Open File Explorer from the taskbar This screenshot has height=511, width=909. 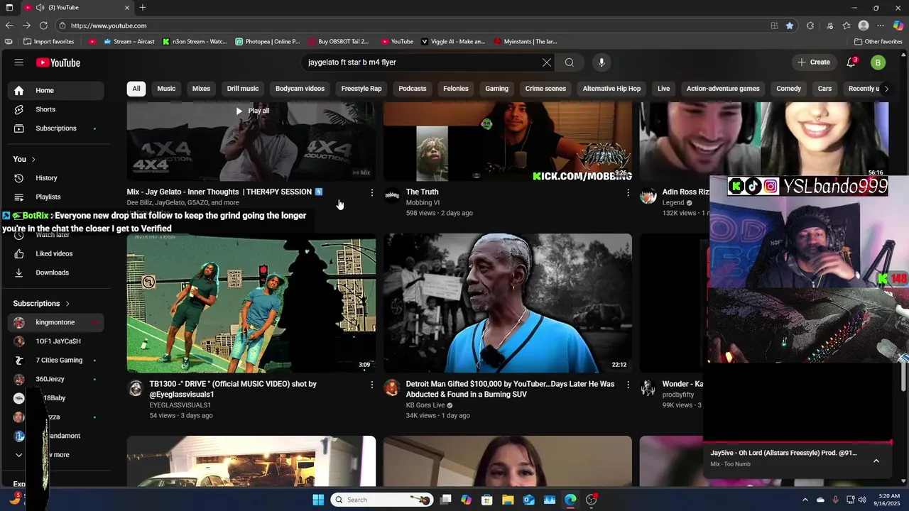[508, 500]
